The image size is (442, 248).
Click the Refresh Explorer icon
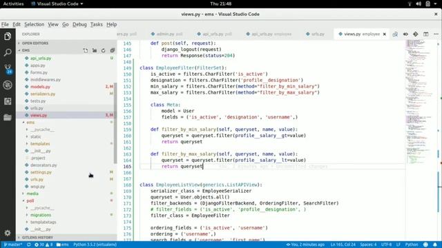[x=104, y=50]
